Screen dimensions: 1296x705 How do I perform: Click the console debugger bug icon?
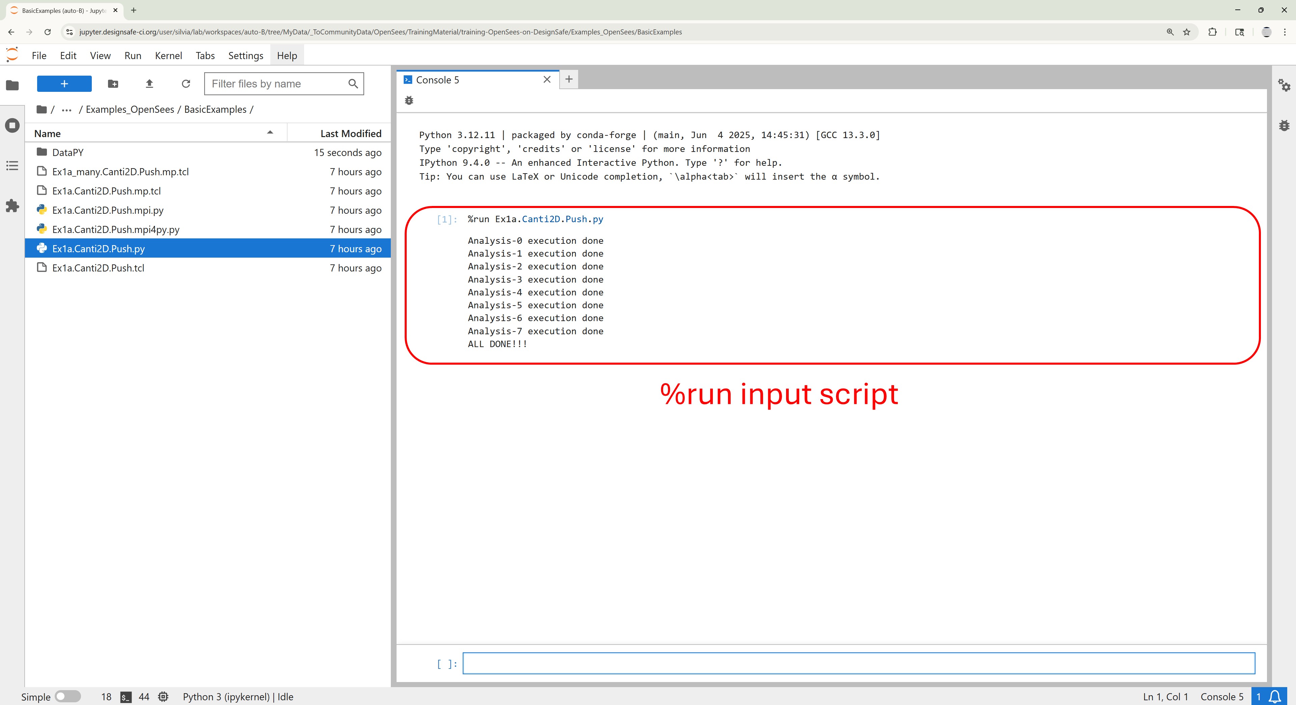click(409, 101)
